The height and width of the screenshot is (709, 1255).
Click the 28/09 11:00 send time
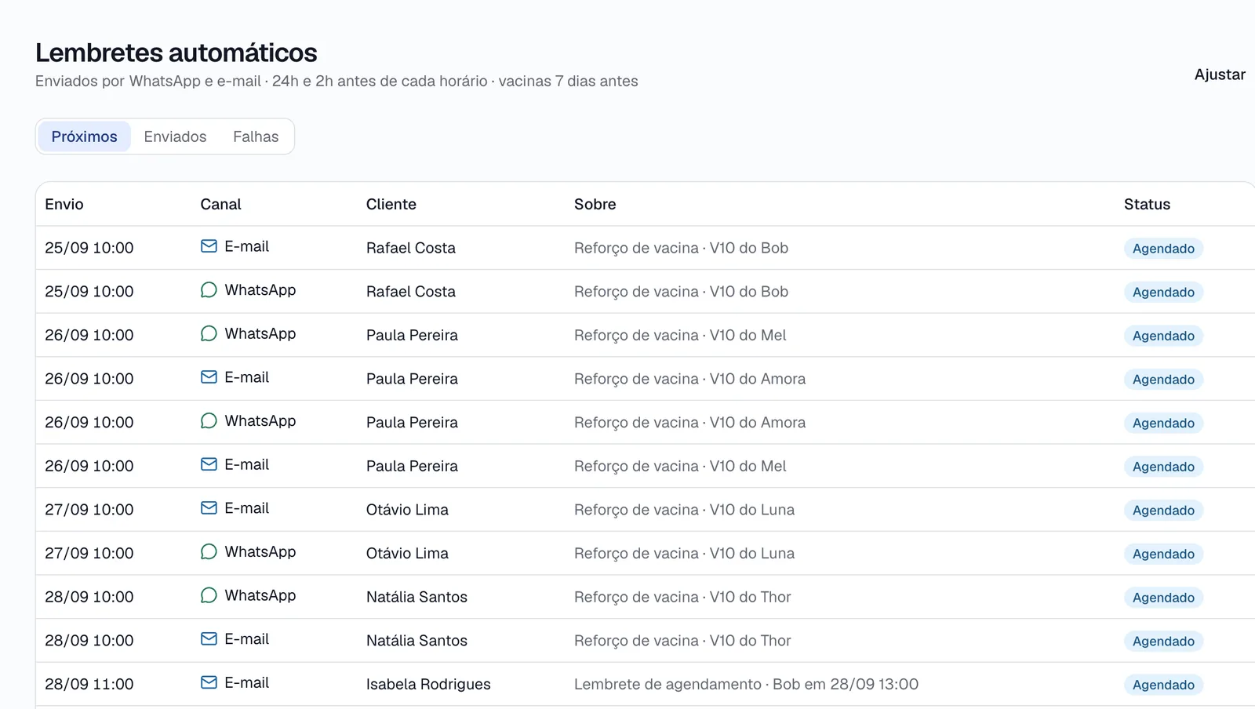(89, 684)
